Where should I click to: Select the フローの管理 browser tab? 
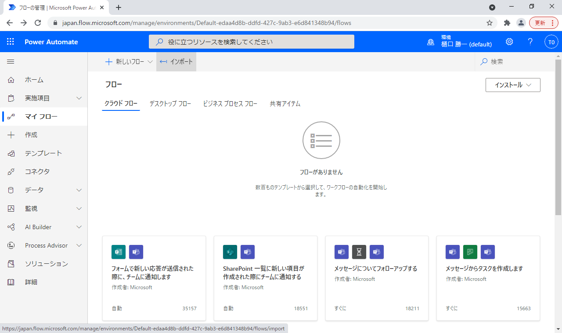point(56,7)
